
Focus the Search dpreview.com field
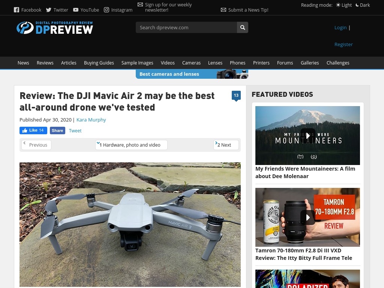pos(186,27)
